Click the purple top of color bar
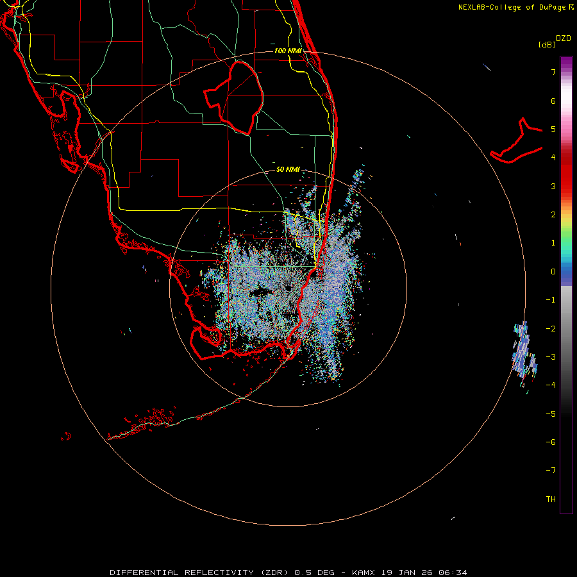577x577 pixels. coord(566,63)
